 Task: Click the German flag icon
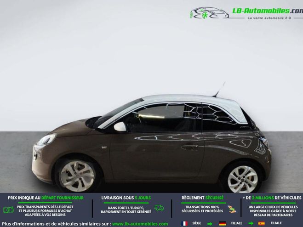tap(223, 223)
